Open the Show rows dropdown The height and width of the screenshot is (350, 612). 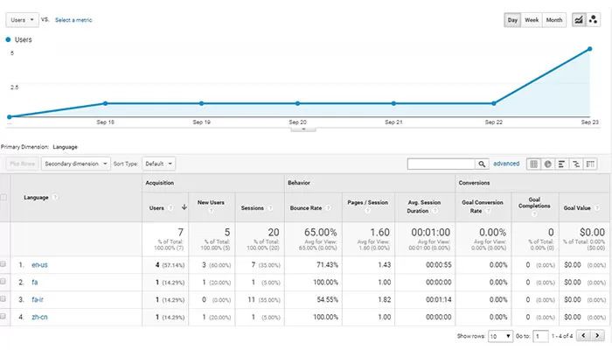click(500, 336)
